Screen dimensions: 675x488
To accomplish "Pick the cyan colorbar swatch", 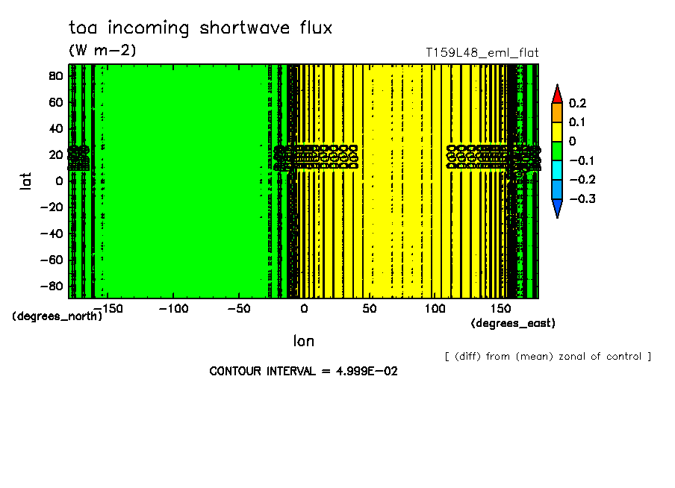I will point(556,170).
